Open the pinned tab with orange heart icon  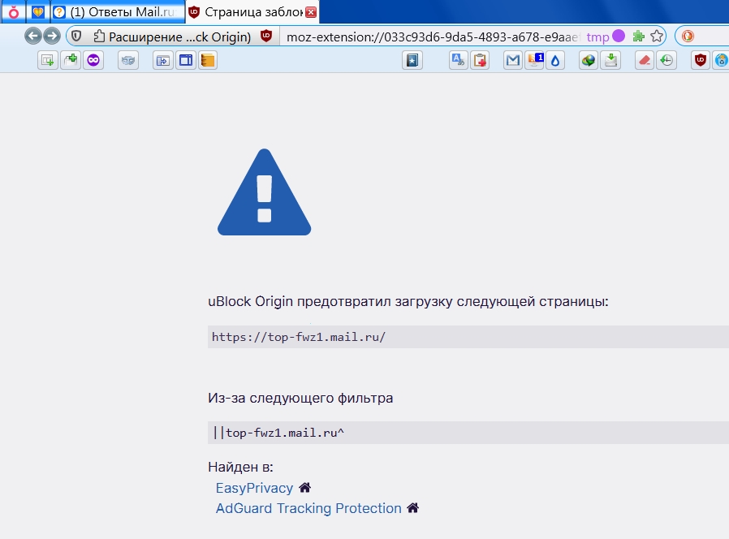coord(37,12)
